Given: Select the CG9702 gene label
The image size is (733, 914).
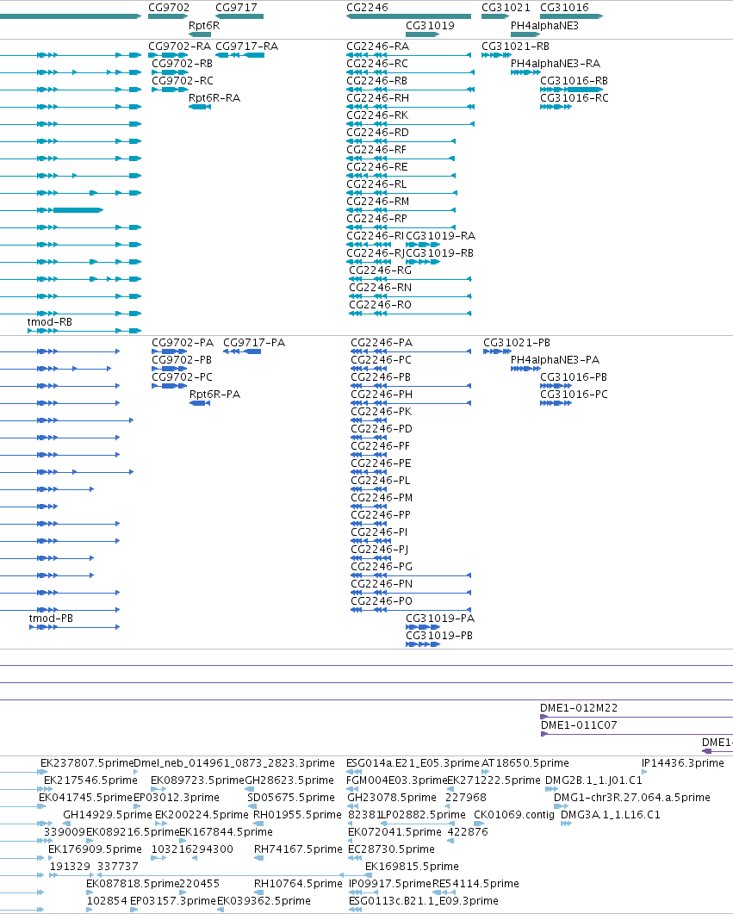Looking at the screenshot, I should pos(169,8).
